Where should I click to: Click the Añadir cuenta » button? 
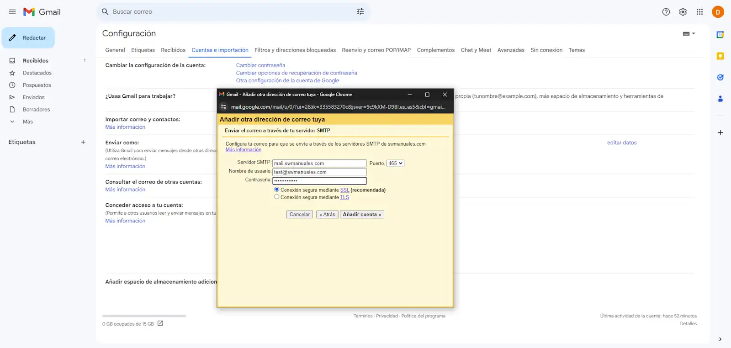(362, 215)
